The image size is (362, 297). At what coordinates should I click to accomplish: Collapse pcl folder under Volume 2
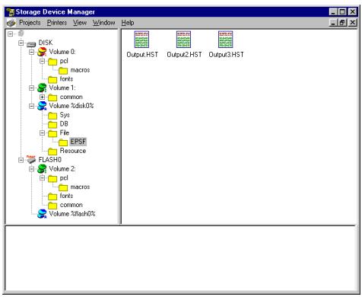click(42, 177)
